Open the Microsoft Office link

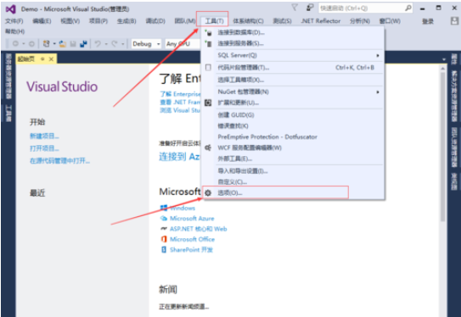pyautogui.click(x=192, y=239)
